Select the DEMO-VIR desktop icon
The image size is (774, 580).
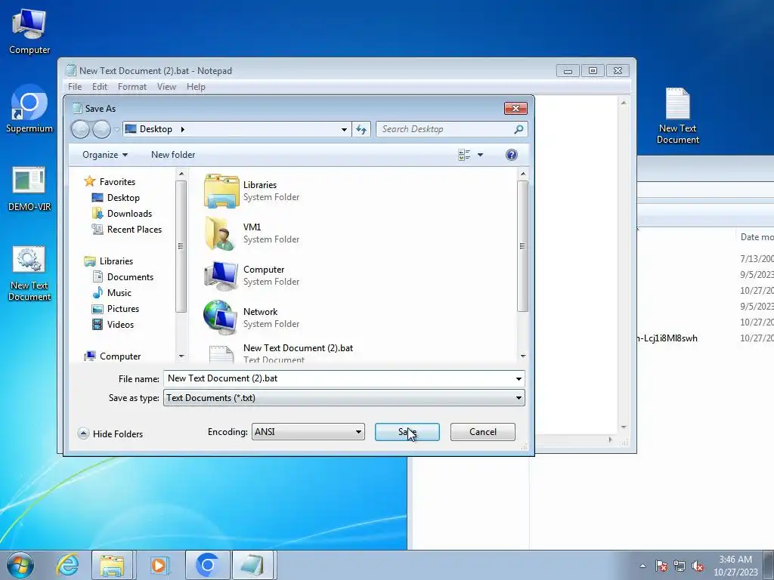coord(29,189)
